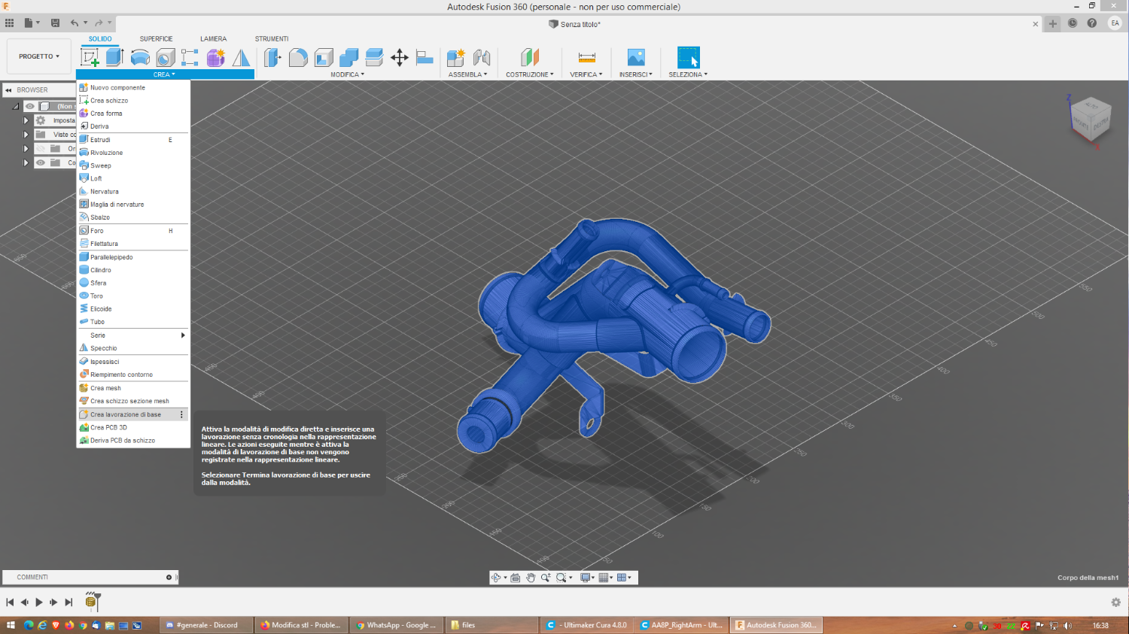Toggle visibility of the last browser folder
The height and width of the screenshot is (634, 1129).
pyautogui.click(x=41, y=163)
